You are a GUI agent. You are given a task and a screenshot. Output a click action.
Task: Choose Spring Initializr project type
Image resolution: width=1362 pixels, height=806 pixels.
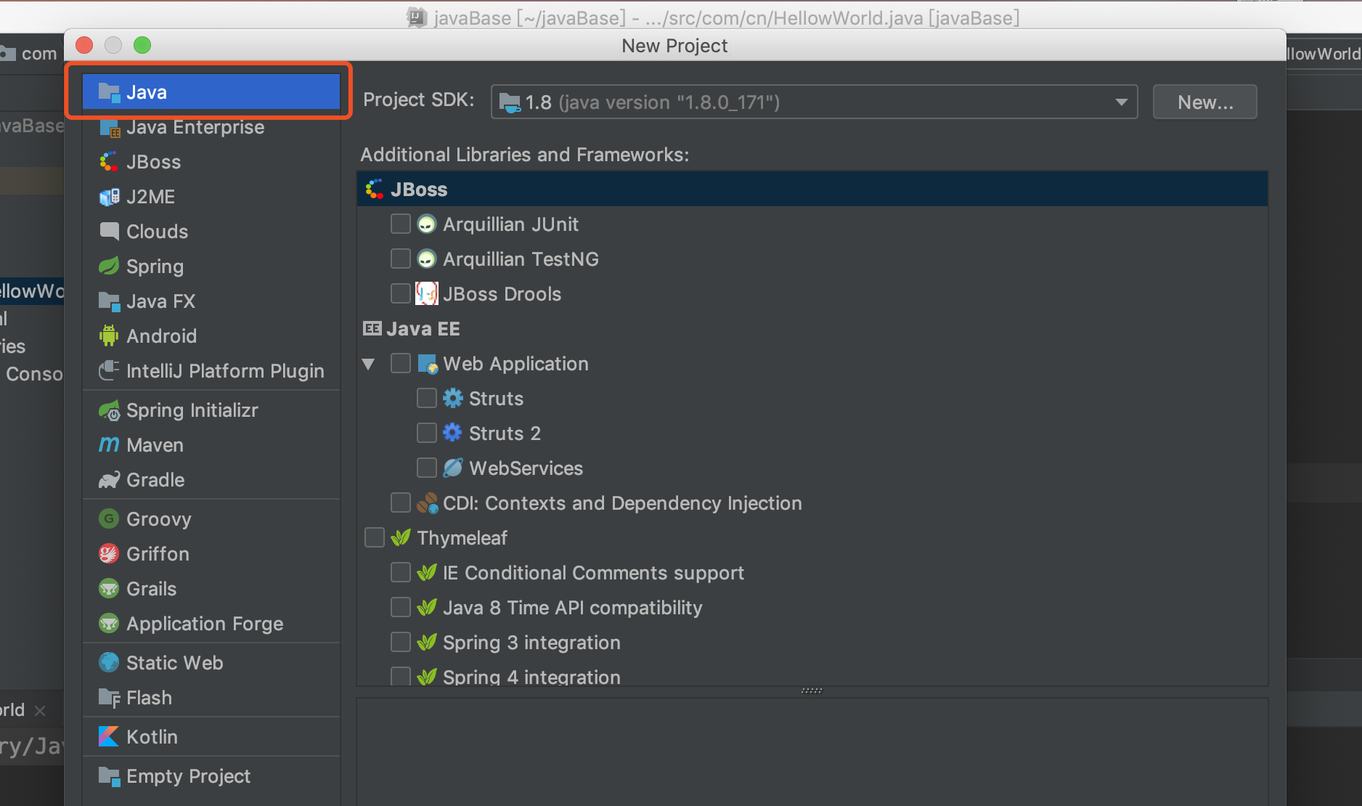(211, 410)
